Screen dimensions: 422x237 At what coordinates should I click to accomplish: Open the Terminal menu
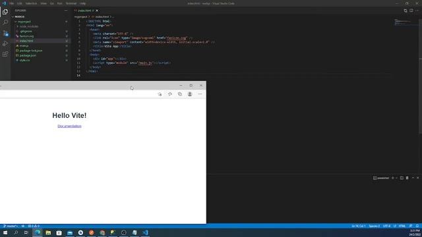point(71,3)
